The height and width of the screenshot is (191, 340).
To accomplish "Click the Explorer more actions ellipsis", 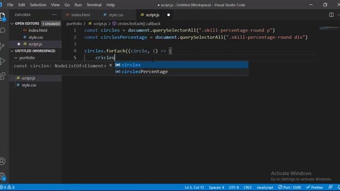I will coord(54,15).
